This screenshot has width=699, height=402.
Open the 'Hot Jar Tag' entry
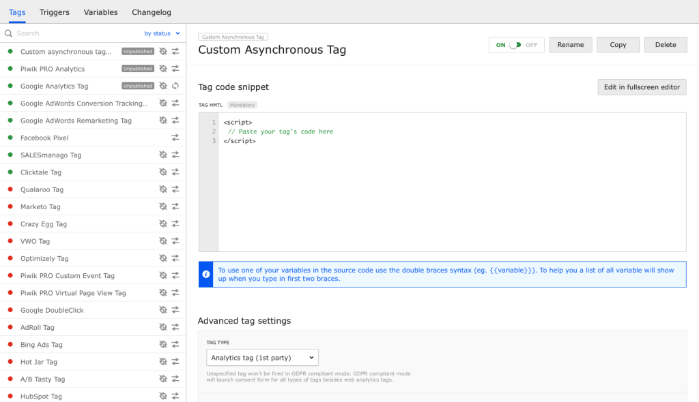[39, 362]
